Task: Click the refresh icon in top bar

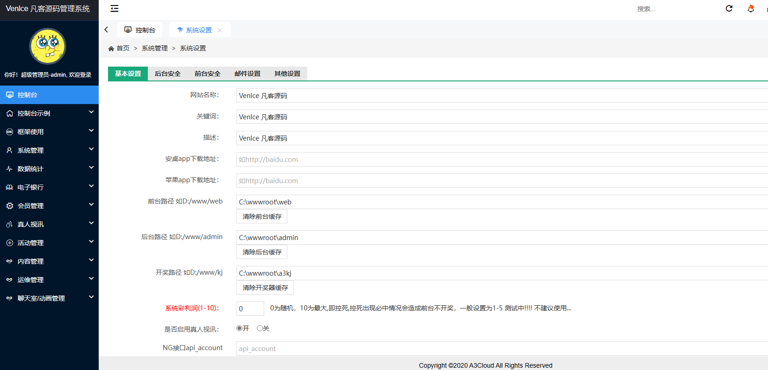Action: 729,8
